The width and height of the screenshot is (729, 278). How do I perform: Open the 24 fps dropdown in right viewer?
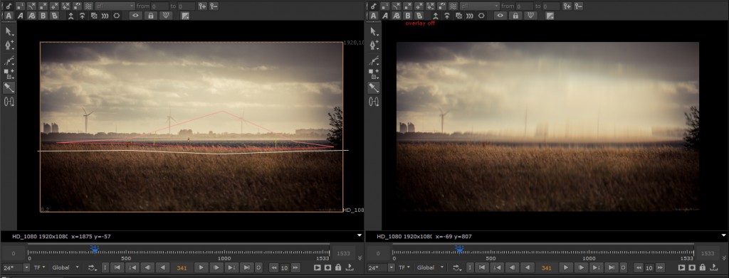pyautogui.click(x=382, y=268)
